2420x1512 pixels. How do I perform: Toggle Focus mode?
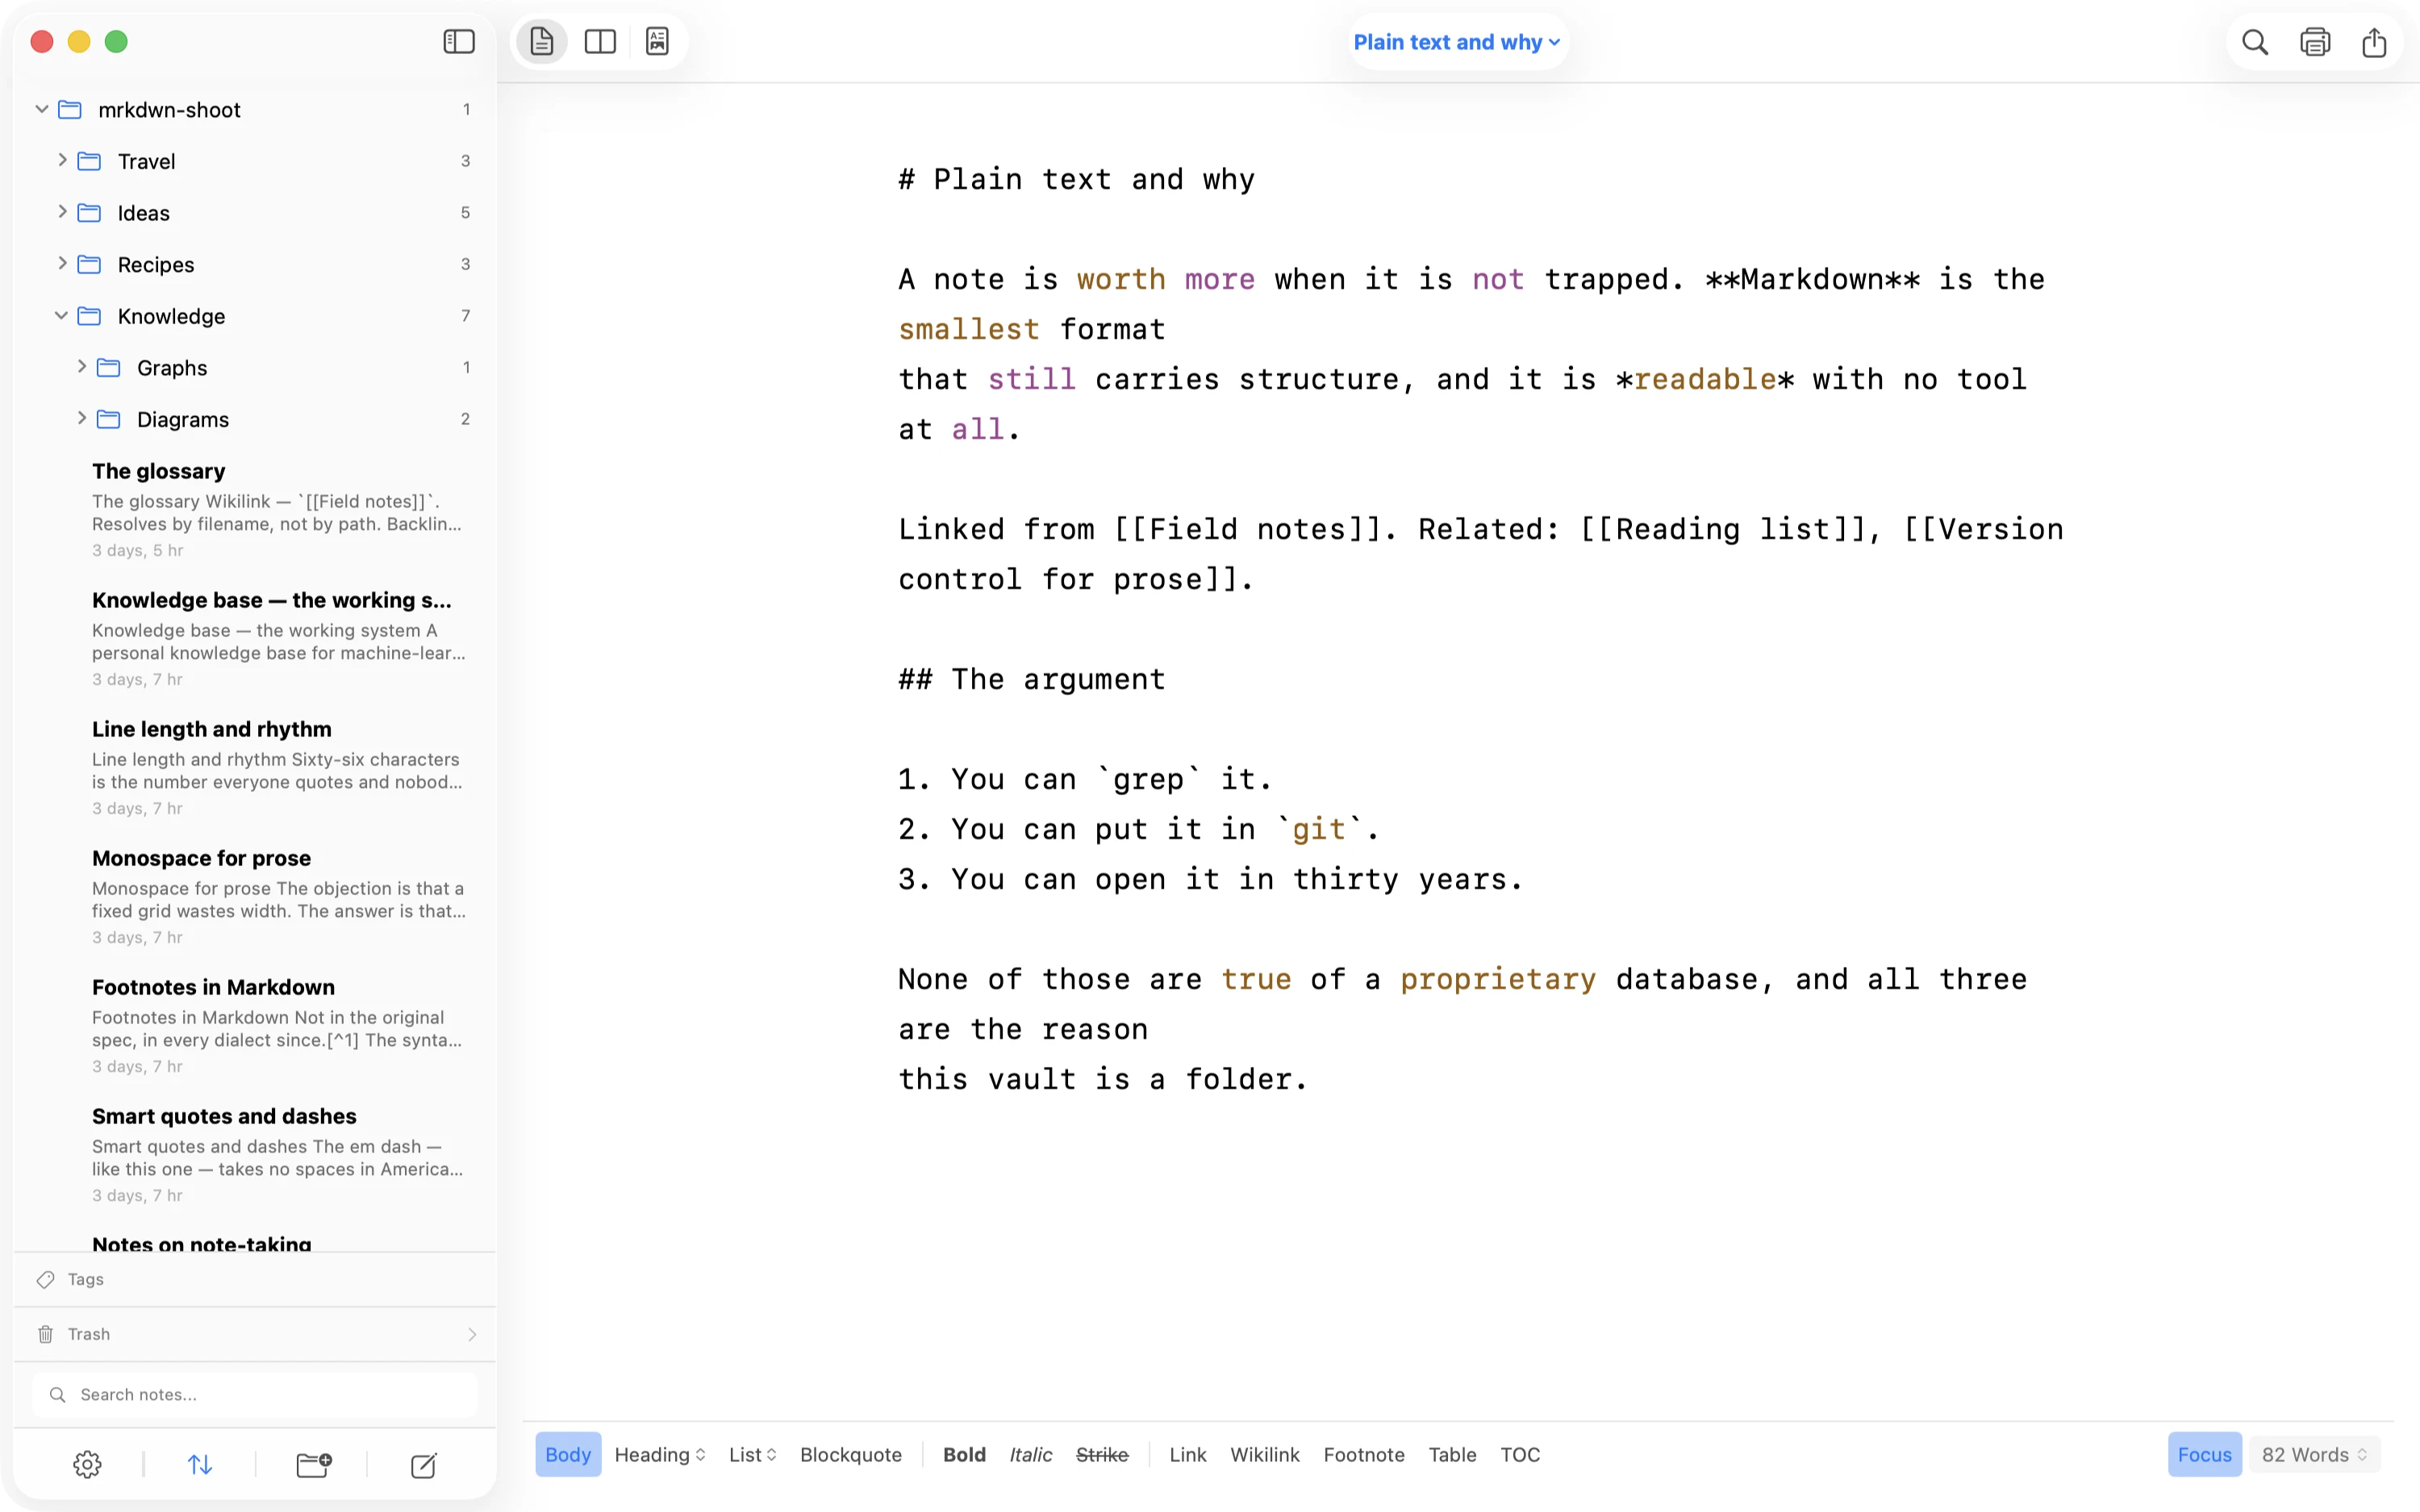(x=2204, y=1454)
